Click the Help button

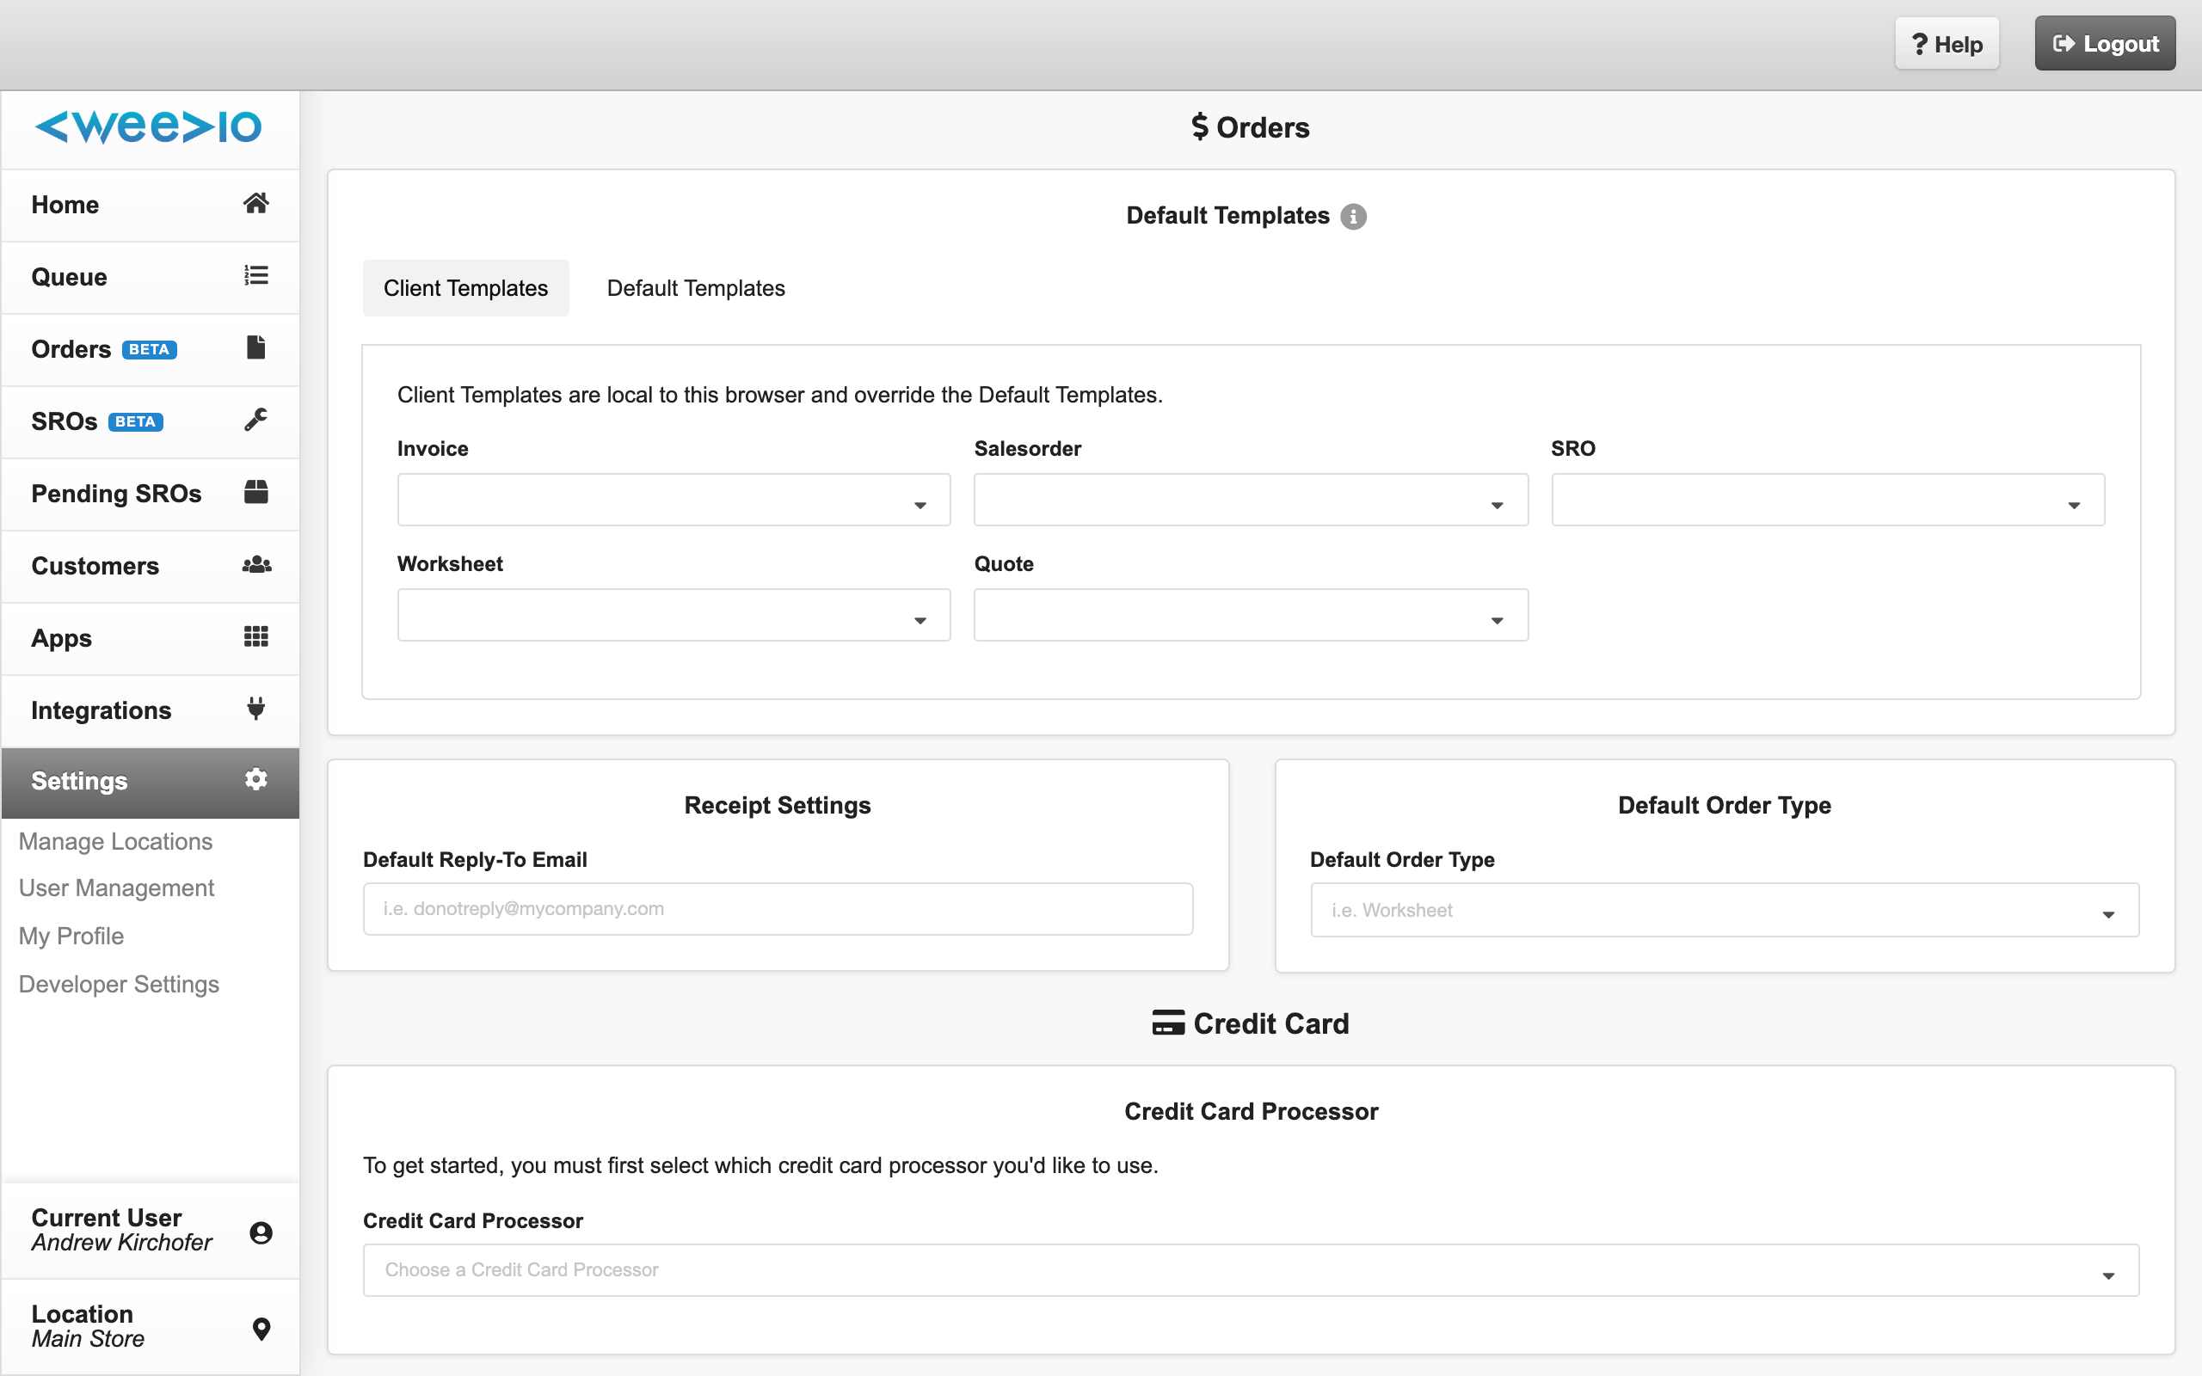pos(1947,44)
